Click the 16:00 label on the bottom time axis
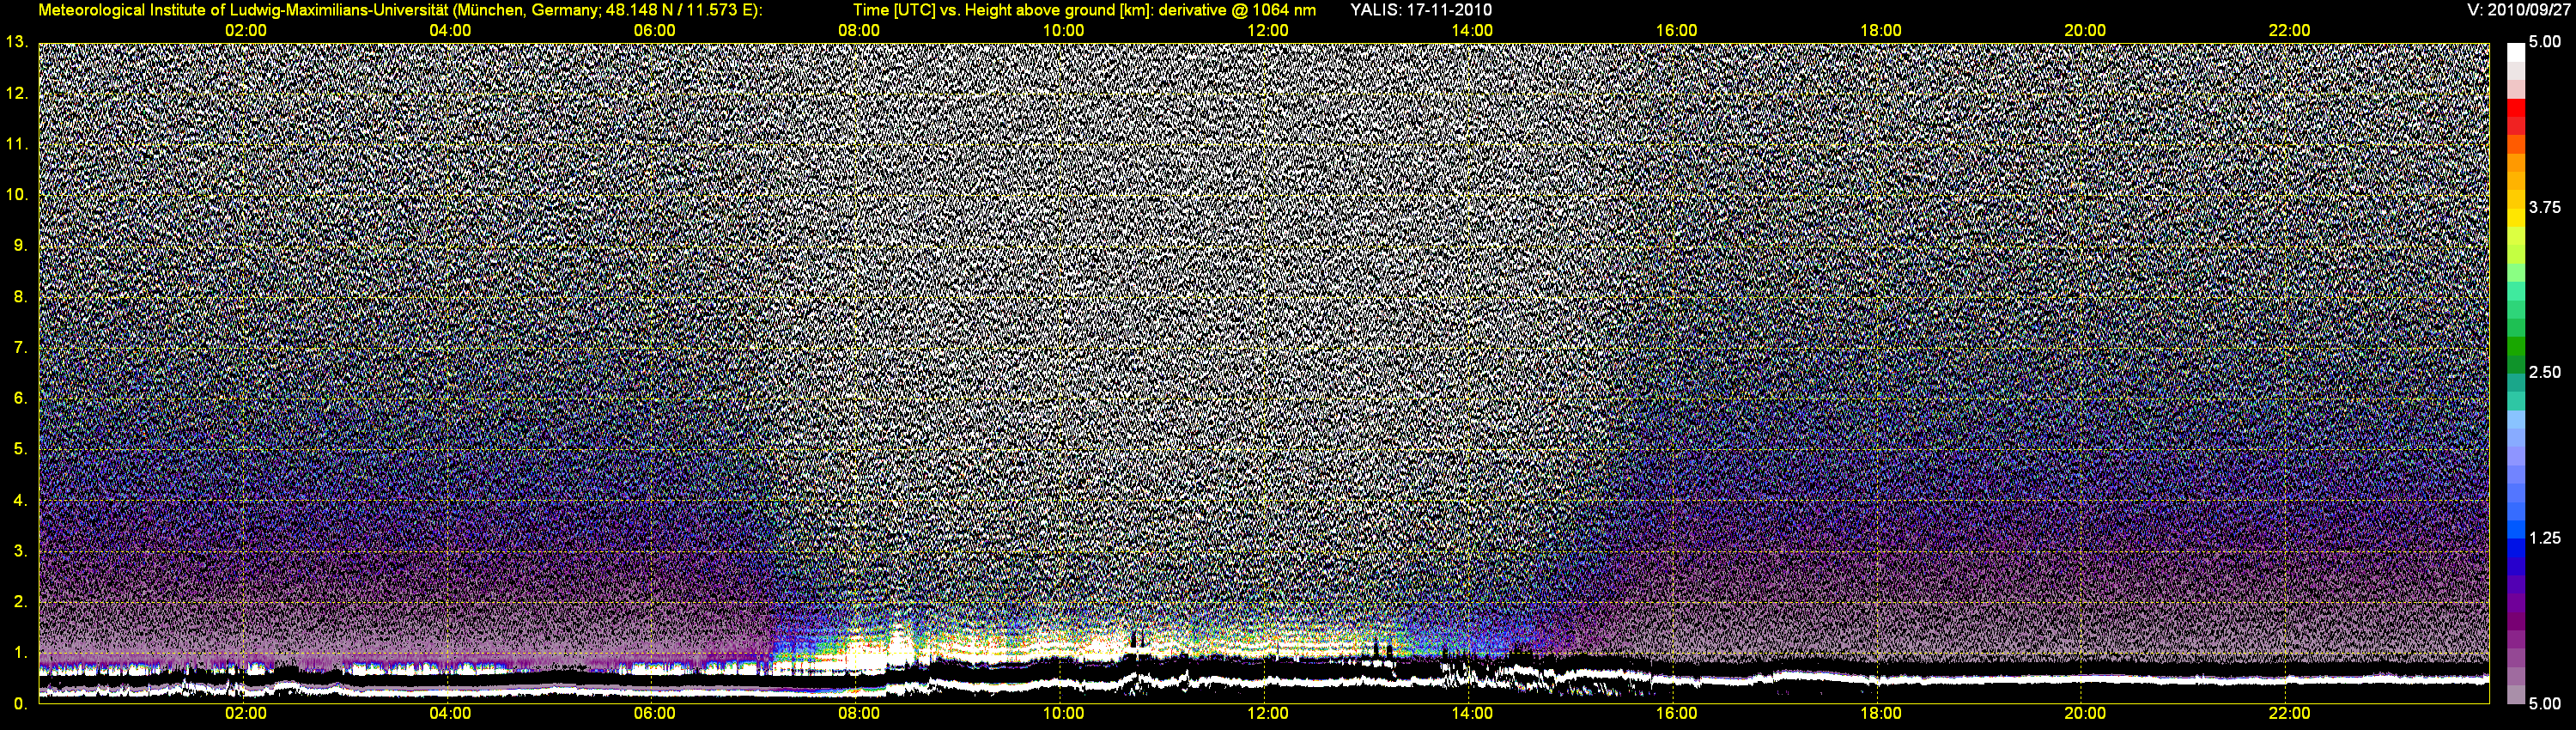 pos(1676,713)
